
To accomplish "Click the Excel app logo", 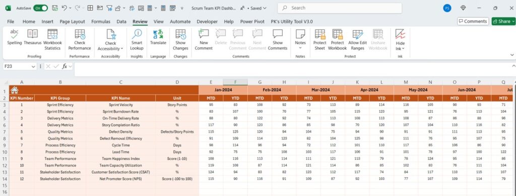I will coord(8,8).
